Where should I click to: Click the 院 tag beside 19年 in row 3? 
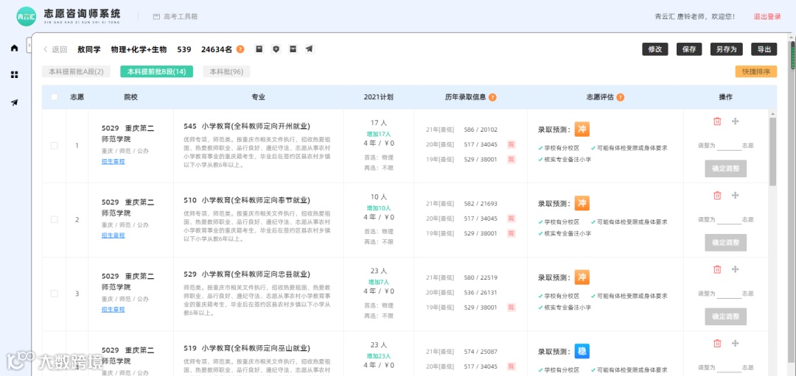point(512,307)
